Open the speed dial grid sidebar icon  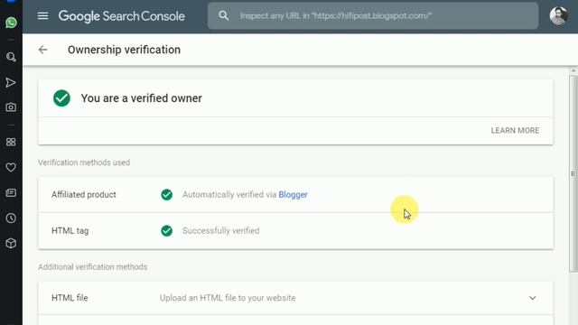(x=11, y=143)
